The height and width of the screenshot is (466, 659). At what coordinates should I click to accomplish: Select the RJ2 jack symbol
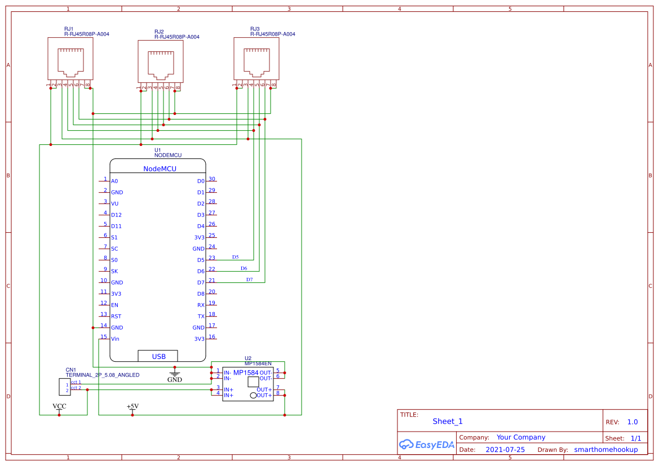[161, 62]
